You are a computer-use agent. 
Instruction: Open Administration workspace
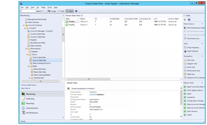coord(32,108)
